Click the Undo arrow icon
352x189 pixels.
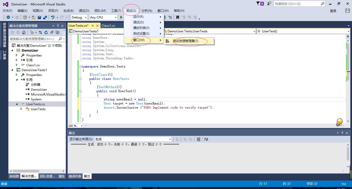click(53, 17)
